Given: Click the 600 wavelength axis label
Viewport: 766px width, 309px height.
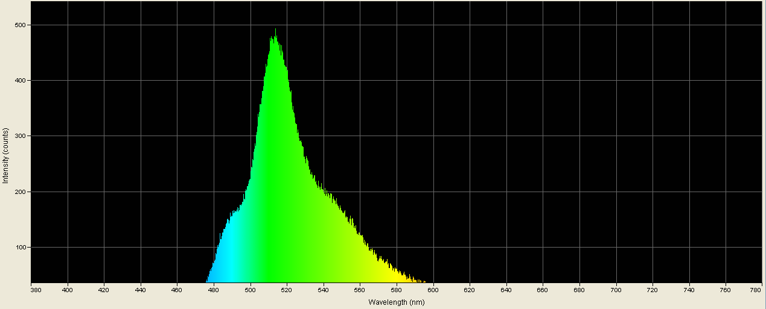Looking at the screenshot, I should tap(433, 290).
